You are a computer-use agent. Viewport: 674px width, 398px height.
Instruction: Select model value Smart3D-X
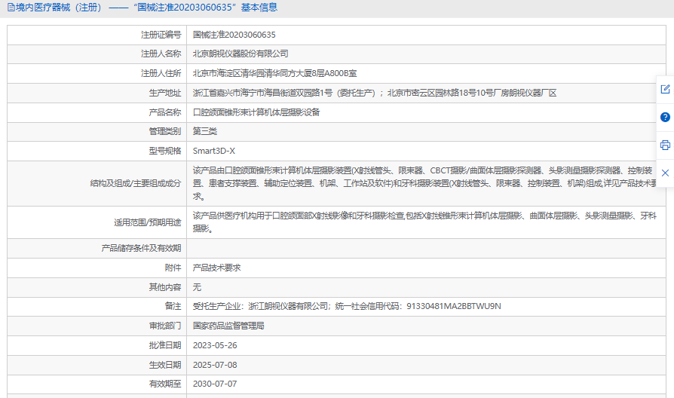point(214,151)
